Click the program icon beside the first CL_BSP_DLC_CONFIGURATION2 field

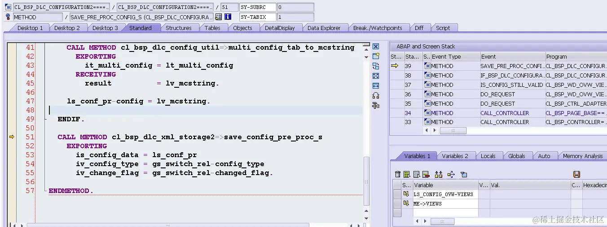(8, 7)
